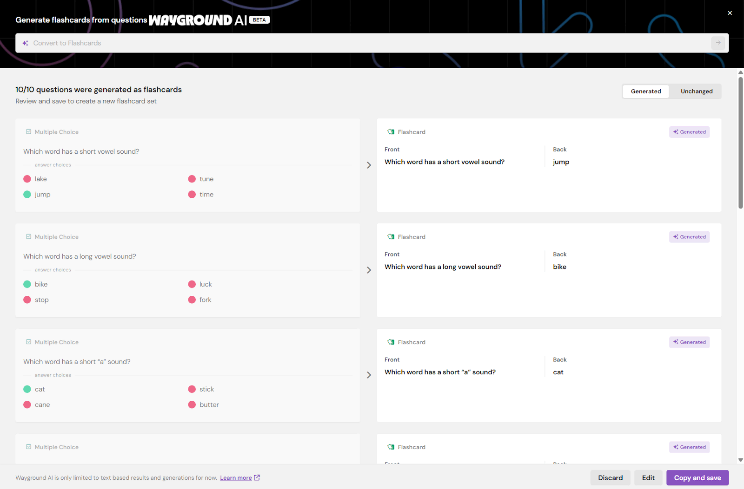Discard the generated flashcards

pyautogui.click(x=610, y=478)
